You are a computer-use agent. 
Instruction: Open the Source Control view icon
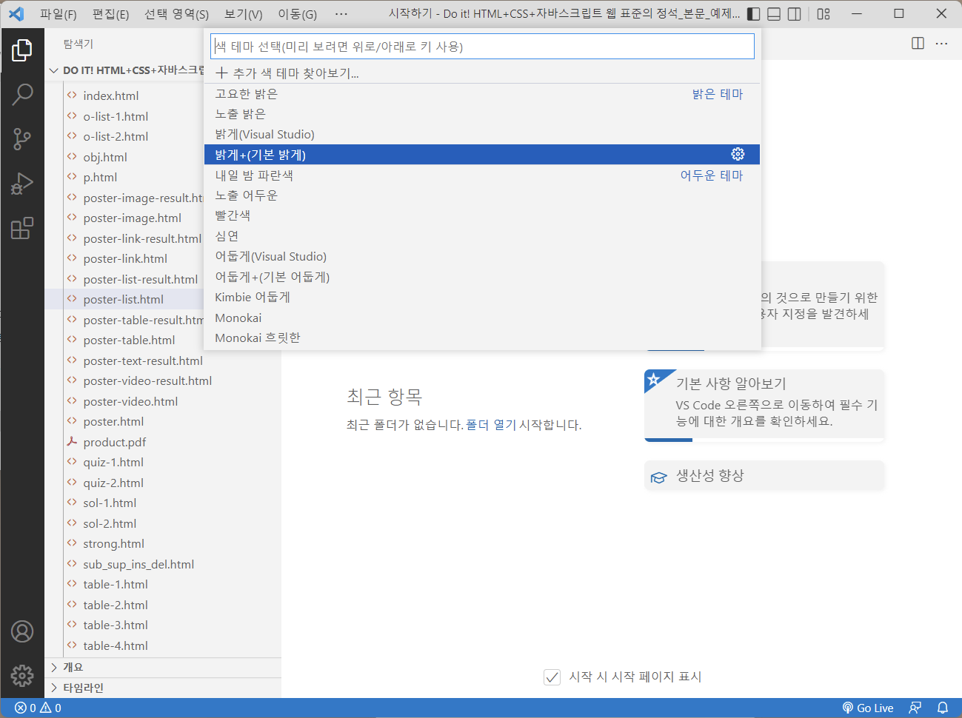[x=22, y=138]
